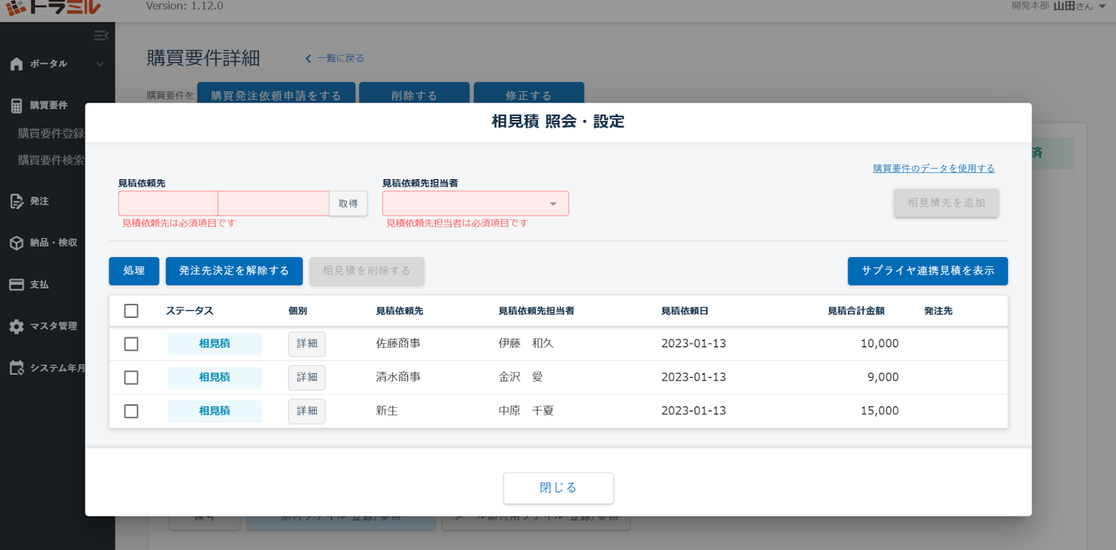Click the 伊藤 和久 cell

point(526,344)
